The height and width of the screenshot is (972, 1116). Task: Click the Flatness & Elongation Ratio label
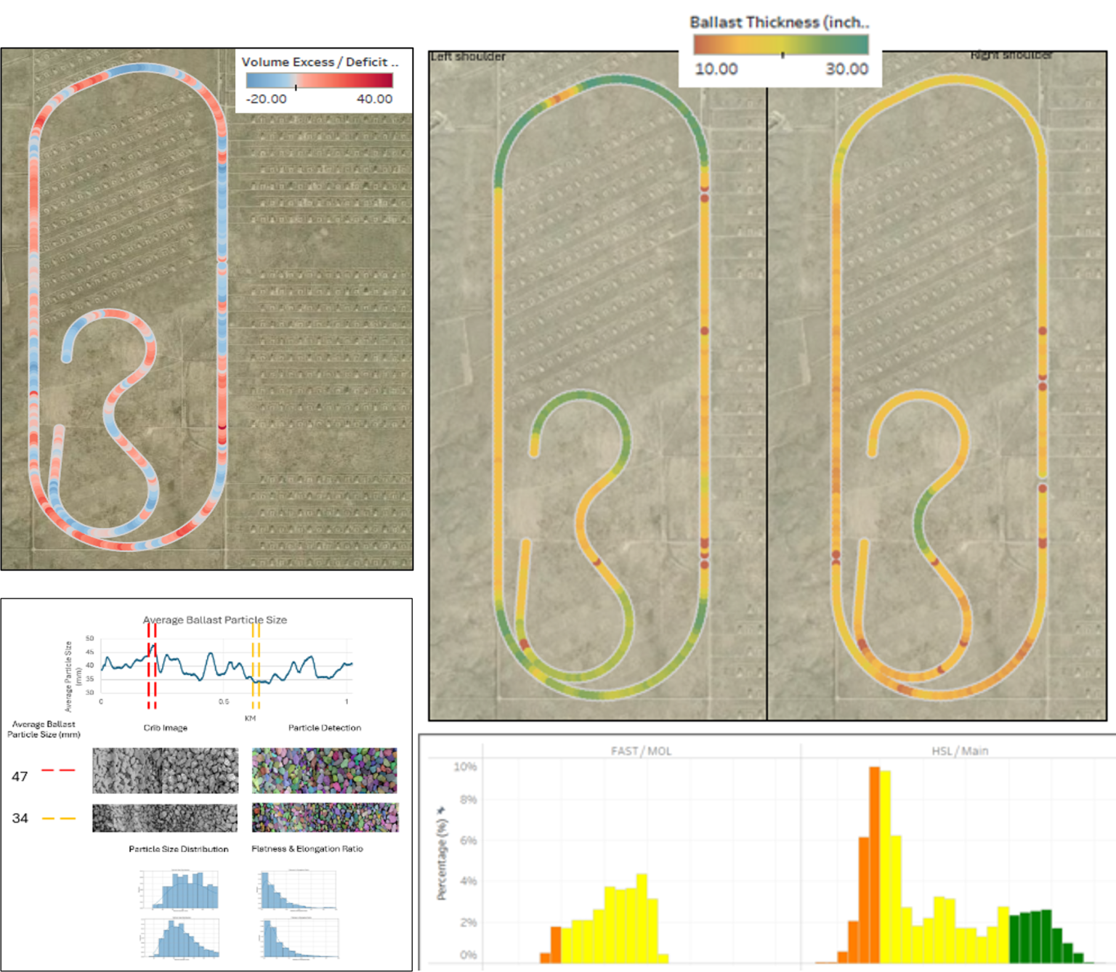pyautogui.click(x=307, y=849)
